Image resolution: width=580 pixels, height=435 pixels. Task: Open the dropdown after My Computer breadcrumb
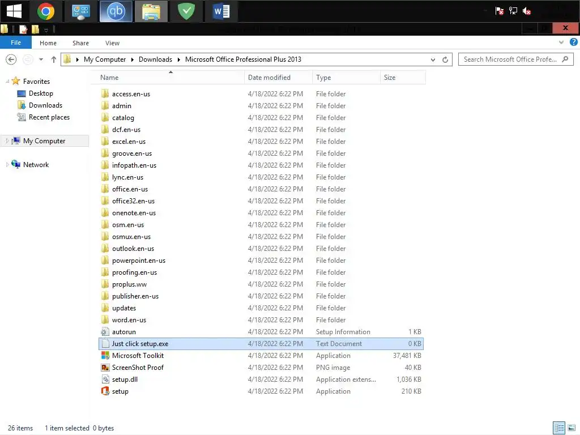132,59
